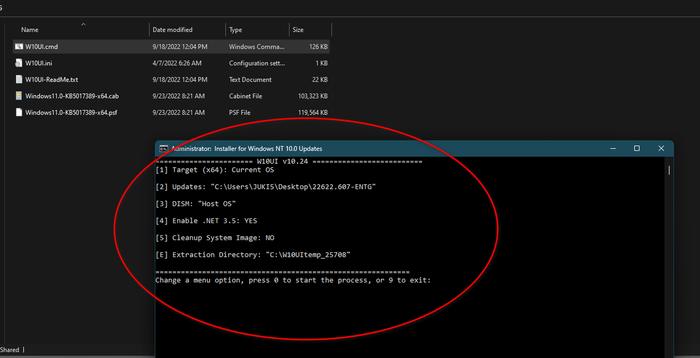Select the KB5017389-x64.psf file icon
The image size is (700, 358).
[x=19, y=112]
